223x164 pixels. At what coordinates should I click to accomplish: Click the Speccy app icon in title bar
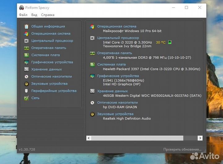(22, 7)
